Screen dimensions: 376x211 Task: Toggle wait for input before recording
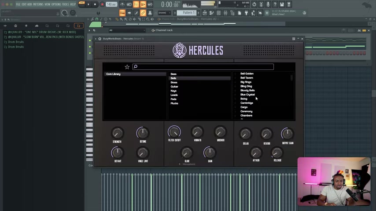tap(129, 4)
